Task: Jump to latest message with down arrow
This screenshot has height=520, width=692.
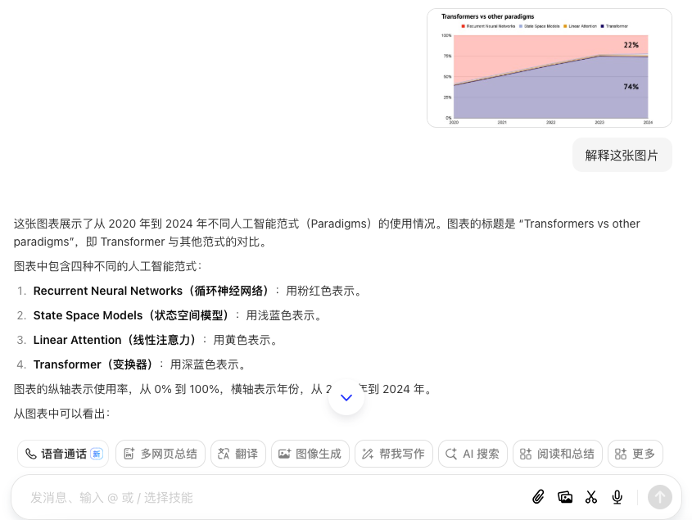Action: pyautogui.click(x=346, y=397)
